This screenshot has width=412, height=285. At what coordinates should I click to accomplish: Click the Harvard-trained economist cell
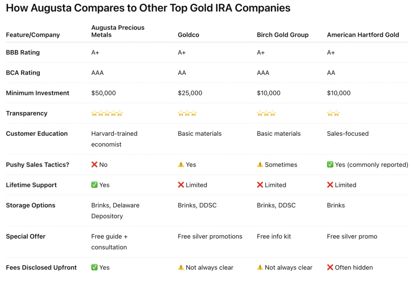coord(114,139)
